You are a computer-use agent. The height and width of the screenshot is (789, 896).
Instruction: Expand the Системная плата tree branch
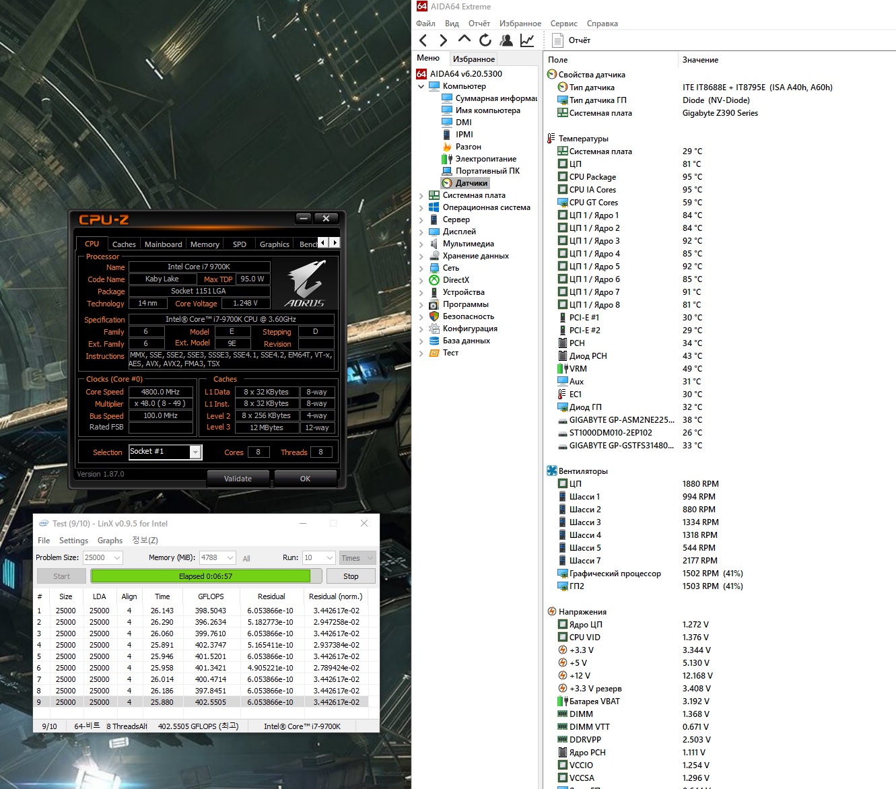click(421, 195)
